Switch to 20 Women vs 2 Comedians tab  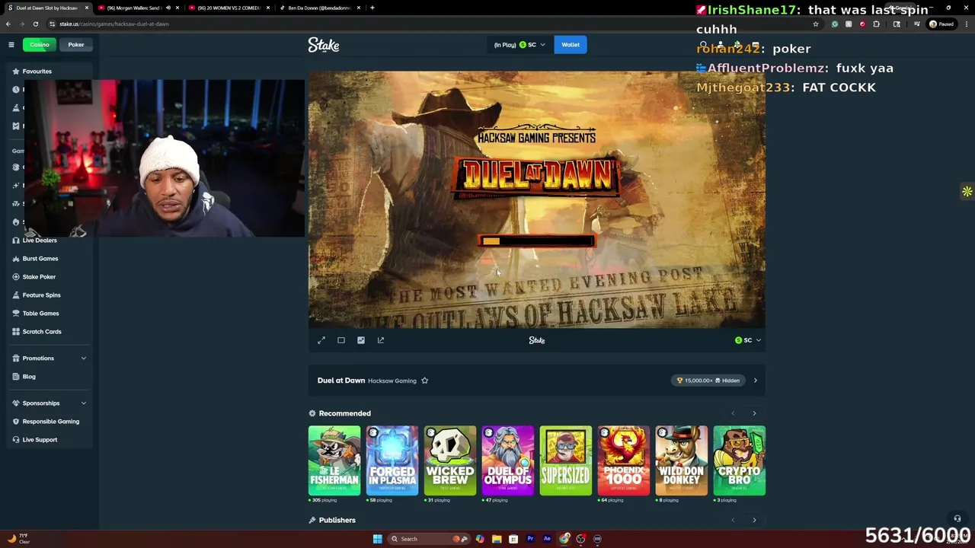coord(229,8)
